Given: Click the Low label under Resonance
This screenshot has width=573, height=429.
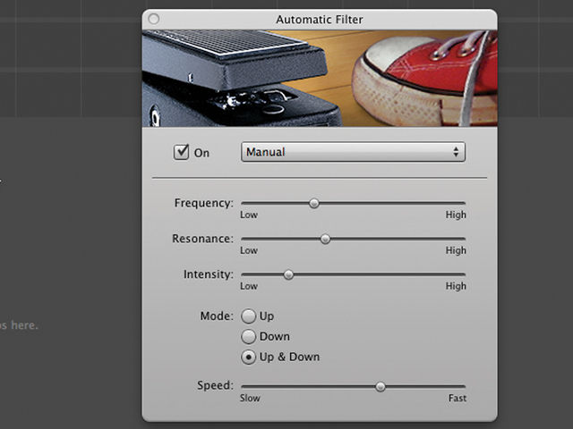Looking at the screenshot, I should 249,250.
